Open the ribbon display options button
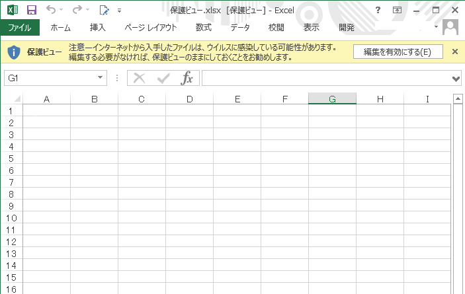This screenshot has width=465, height=294. [397, 10]
